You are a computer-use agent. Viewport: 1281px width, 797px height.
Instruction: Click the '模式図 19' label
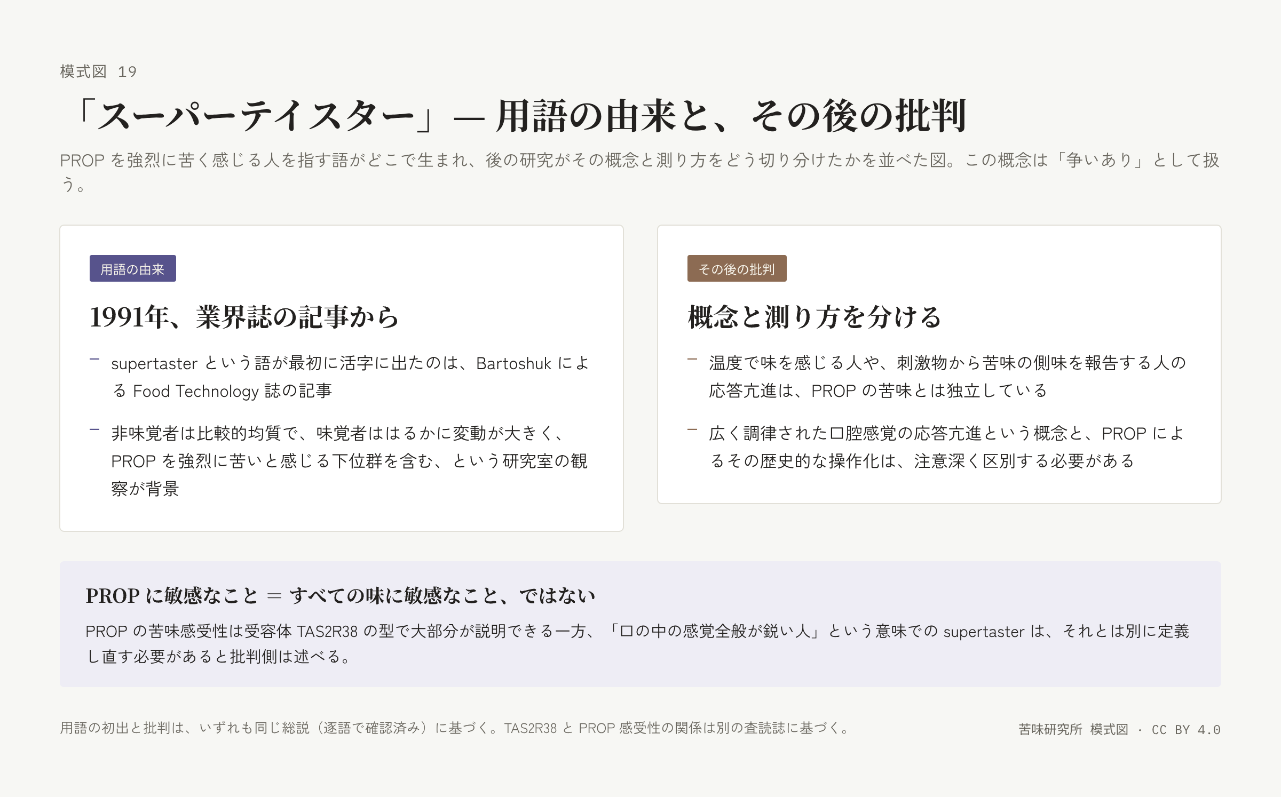(98, 71)
